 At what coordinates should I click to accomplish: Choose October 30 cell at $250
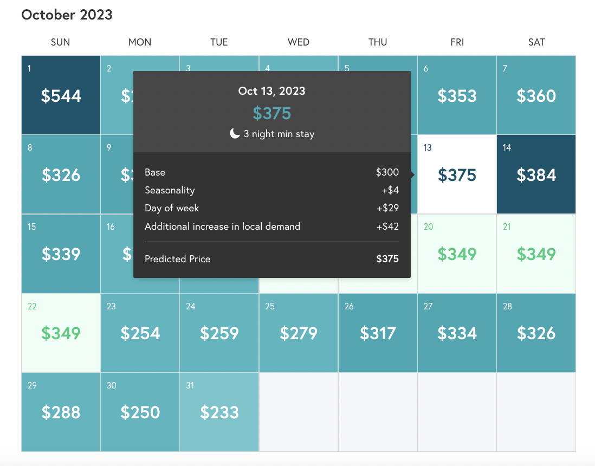(x=140, y=412)
